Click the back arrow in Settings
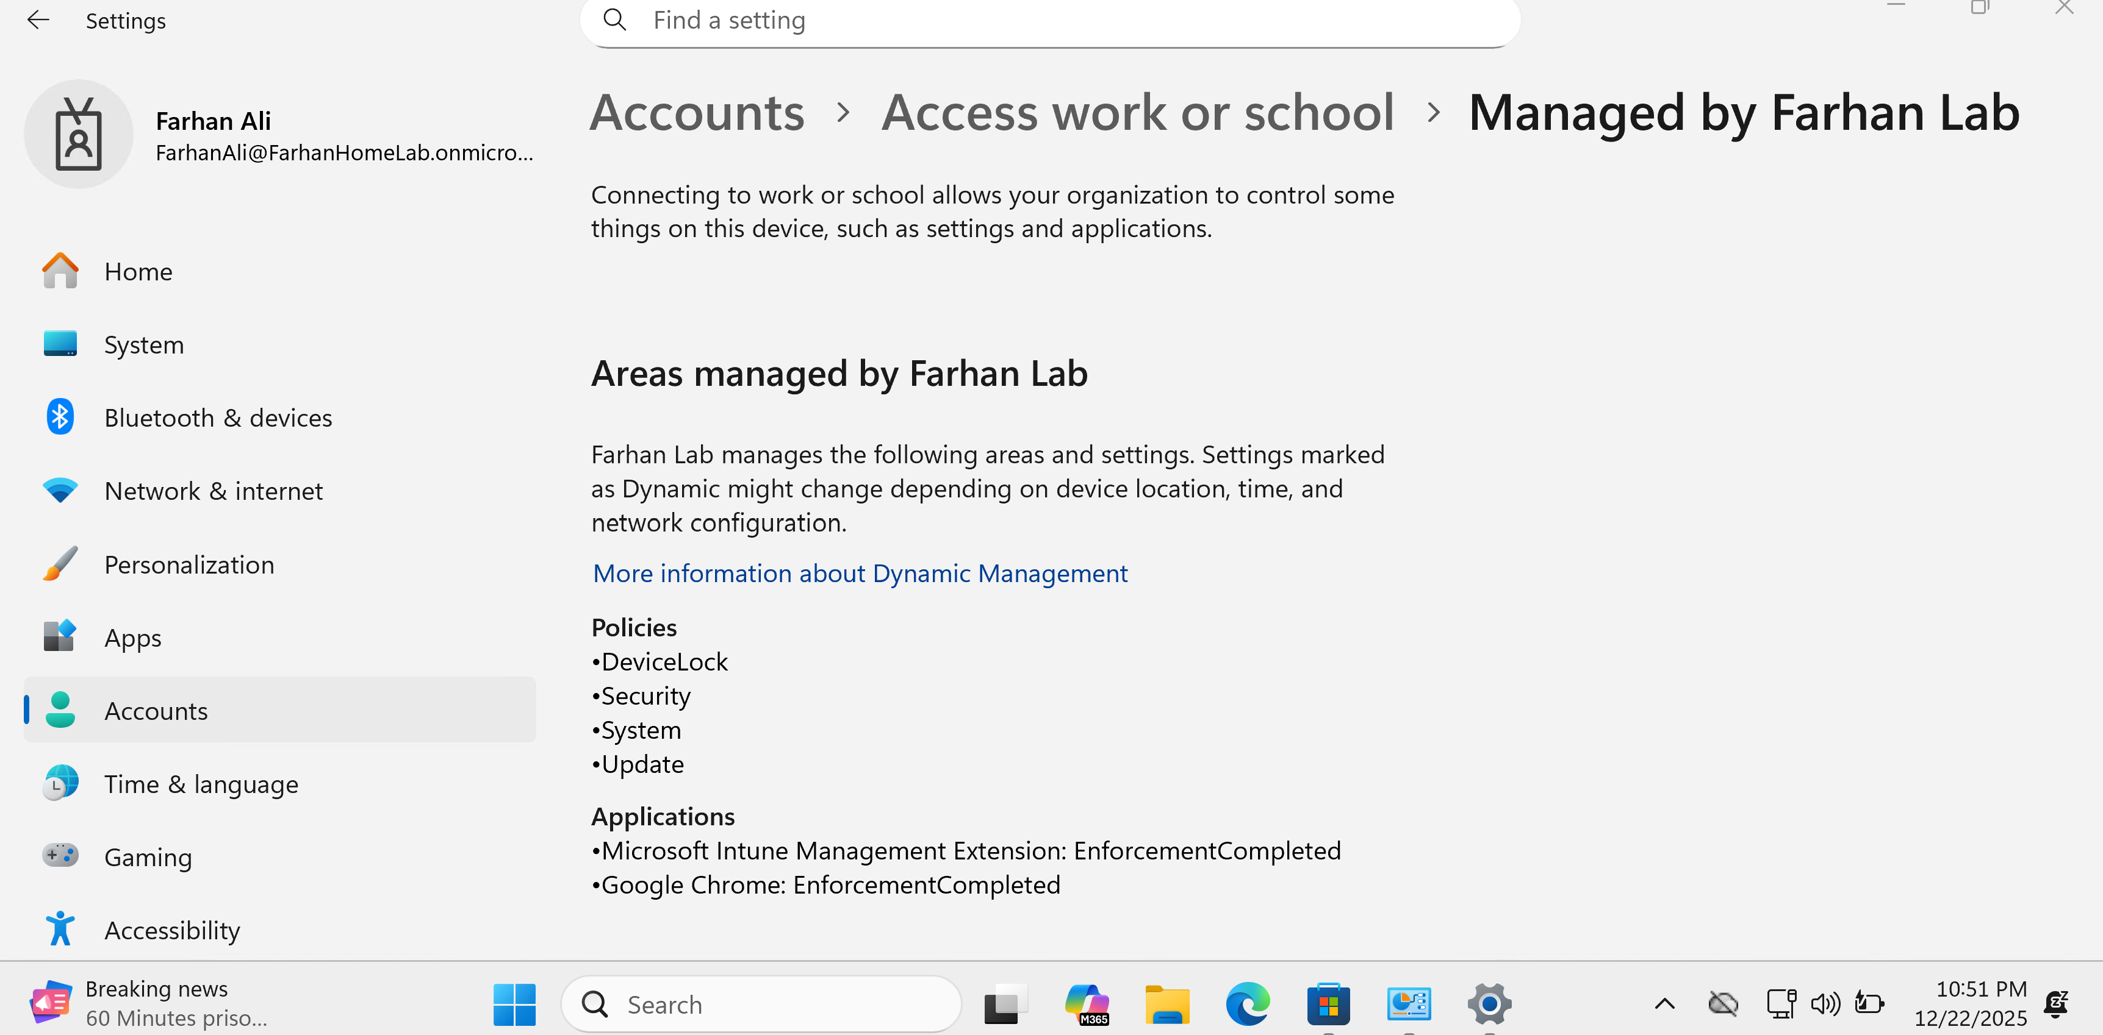Image resolution: width=2103 pixels, height=1035 pixels. point(38,20)
